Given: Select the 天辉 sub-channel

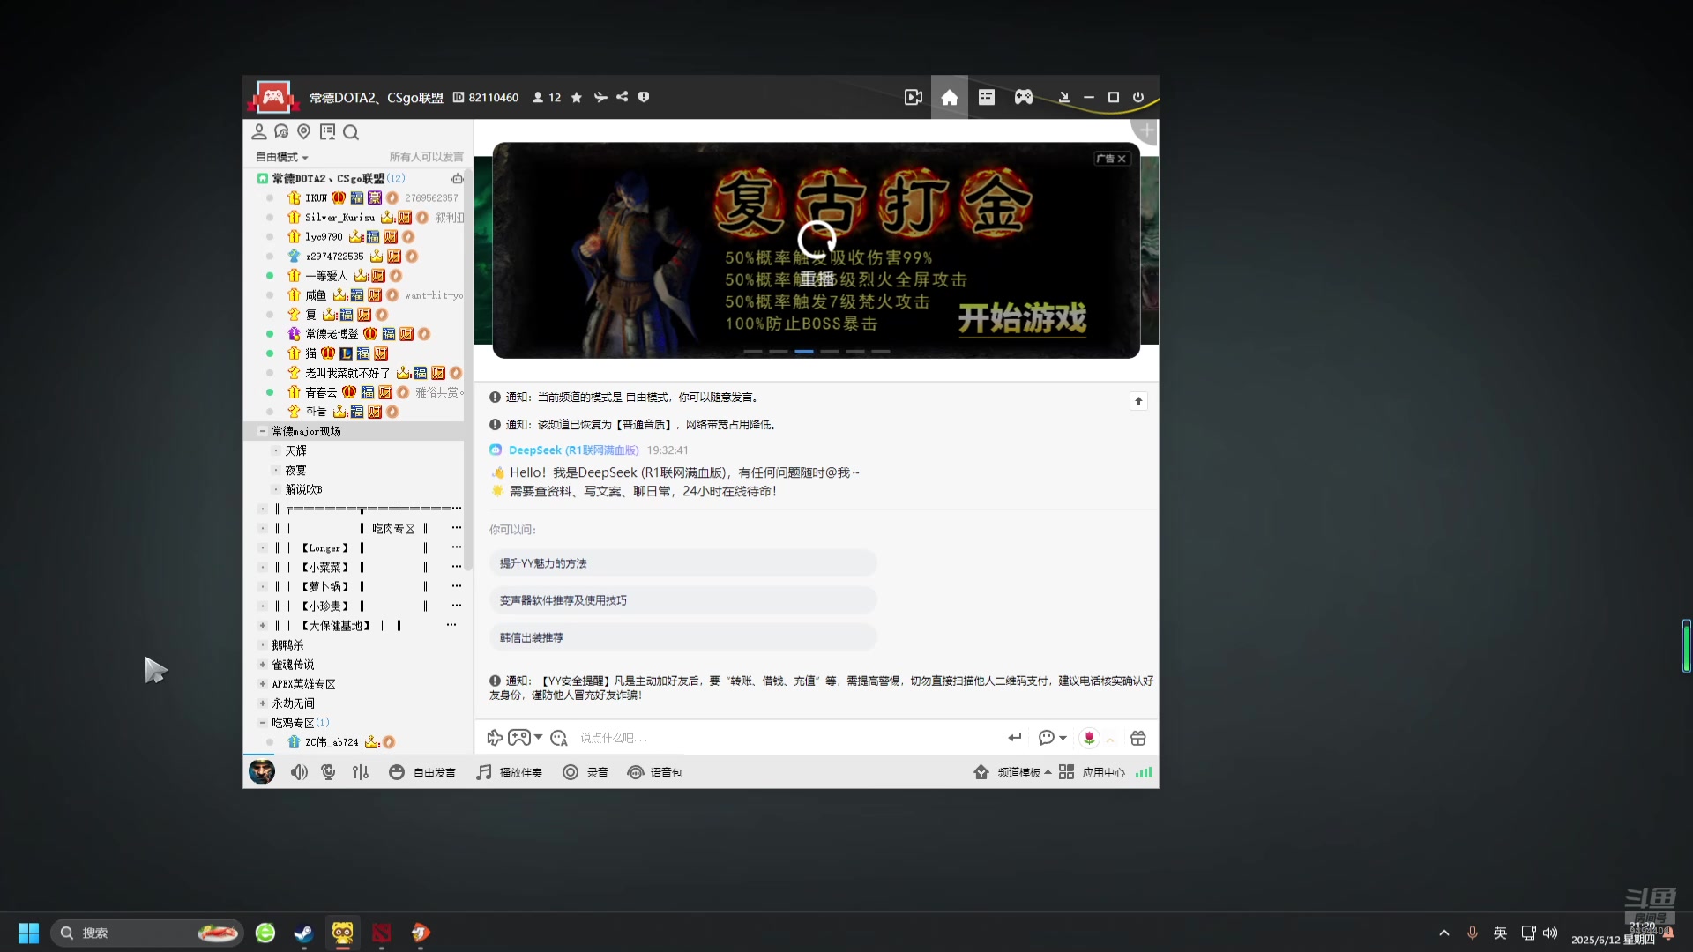Looking at the screenshot, I should pyautogui.click(x=295, y=450).
